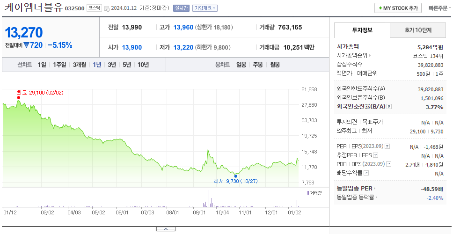Switch to the 투자정보 tab
Screen dimensions: 453x234
click(x=362, y=30)
